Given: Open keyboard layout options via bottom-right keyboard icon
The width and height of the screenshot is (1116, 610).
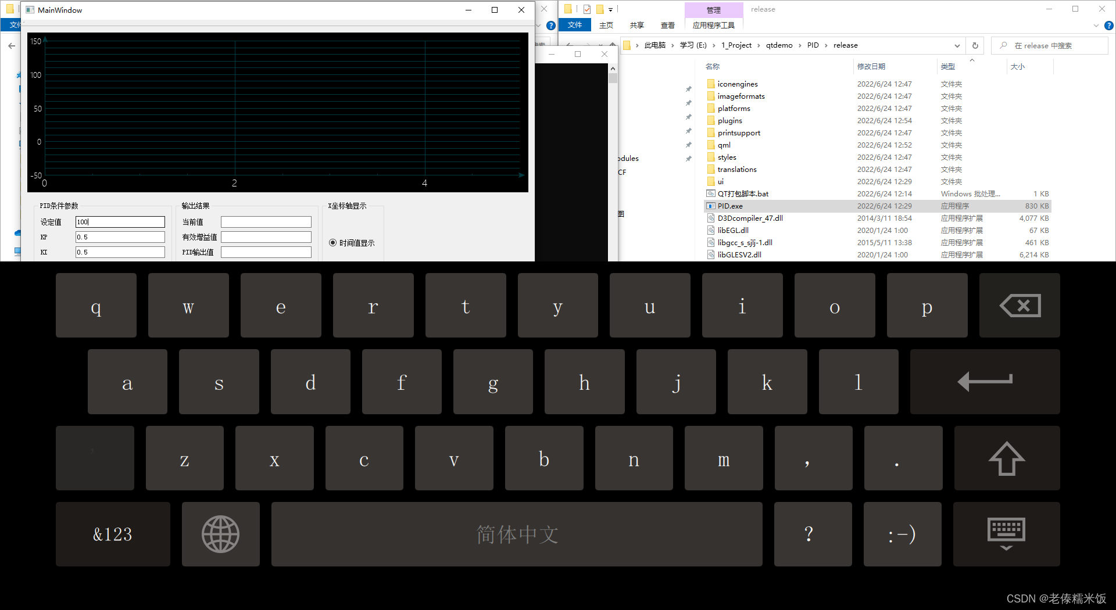Looking at the screenshot, I should pyautogui.click(x=1006, y=534).
